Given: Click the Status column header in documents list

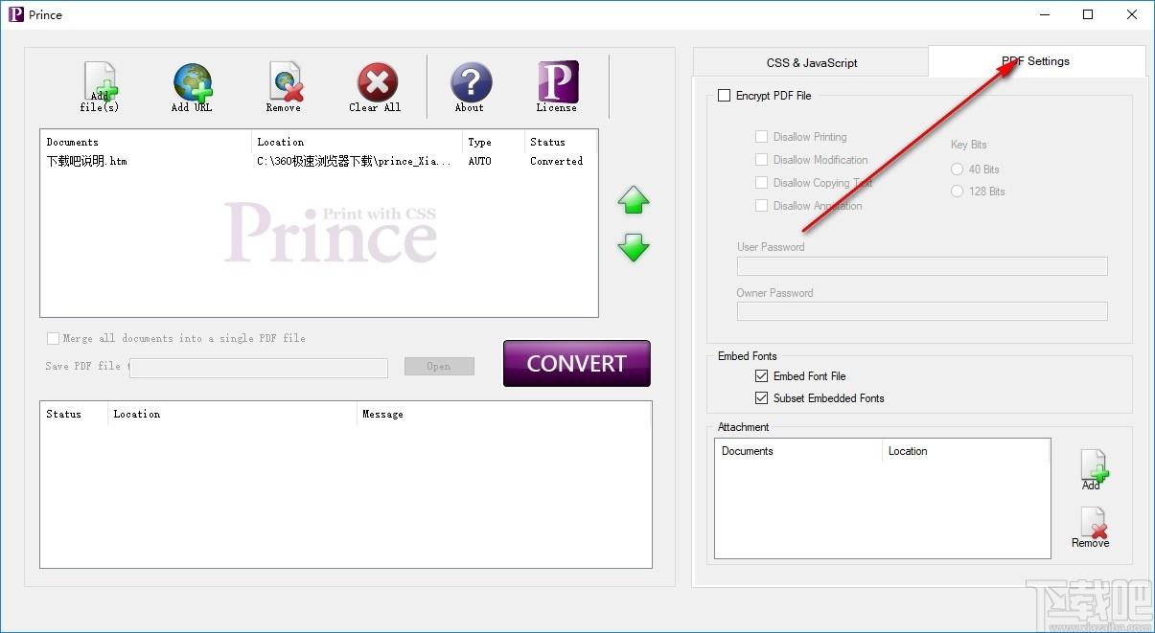Looking at the screenshot, I should coord(560,142).
